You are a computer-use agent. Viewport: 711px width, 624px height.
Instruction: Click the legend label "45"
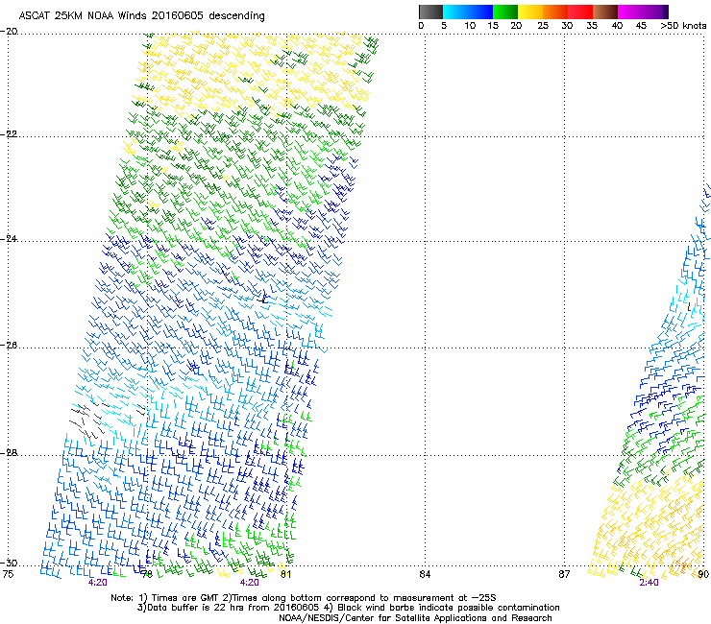[x=641, y=26]
